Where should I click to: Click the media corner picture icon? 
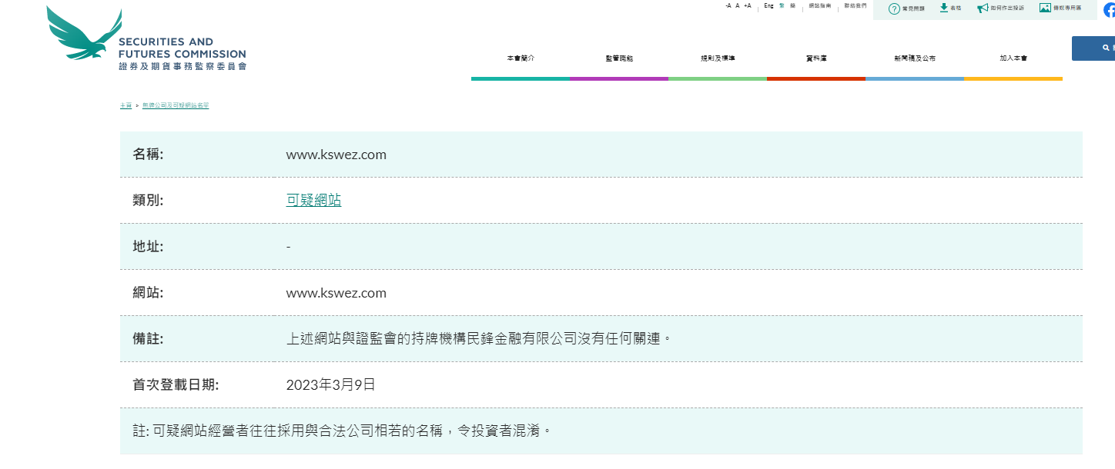click(1045, 8)
